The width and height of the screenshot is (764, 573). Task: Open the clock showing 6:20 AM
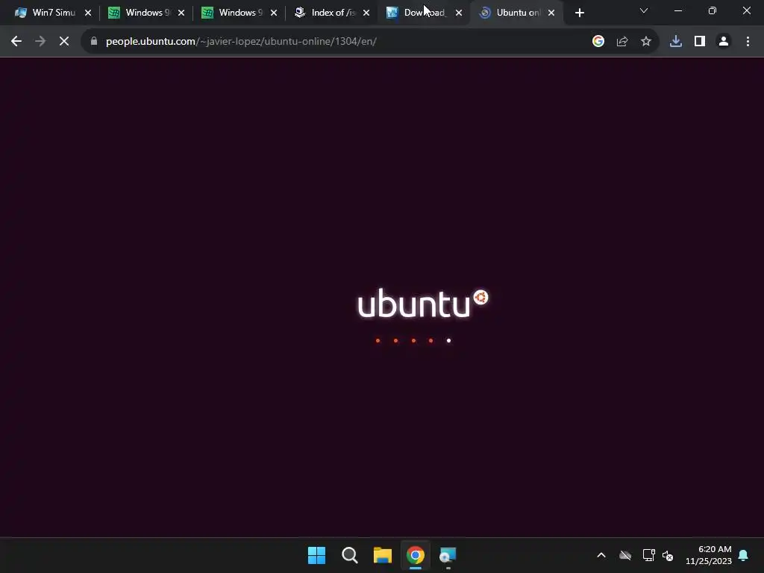[709, 555]
